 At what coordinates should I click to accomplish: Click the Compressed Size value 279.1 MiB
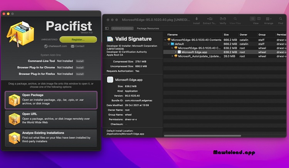coord(141,62)
